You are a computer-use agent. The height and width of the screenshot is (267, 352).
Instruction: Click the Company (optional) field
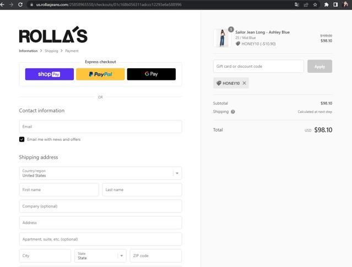(x=100, y=206)
